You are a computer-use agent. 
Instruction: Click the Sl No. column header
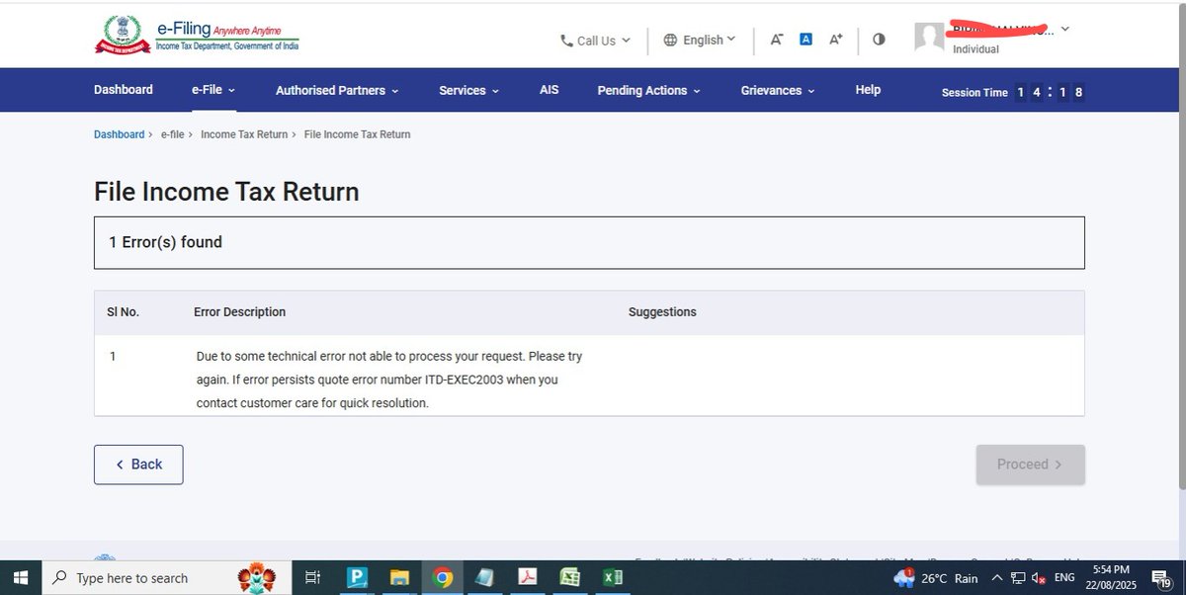pos(123,312)
